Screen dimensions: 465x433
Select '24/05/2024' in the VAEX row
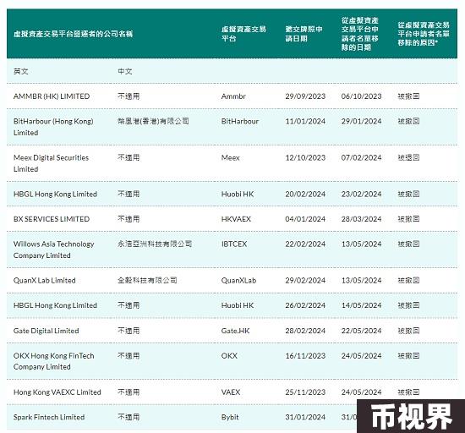(362, 392)
